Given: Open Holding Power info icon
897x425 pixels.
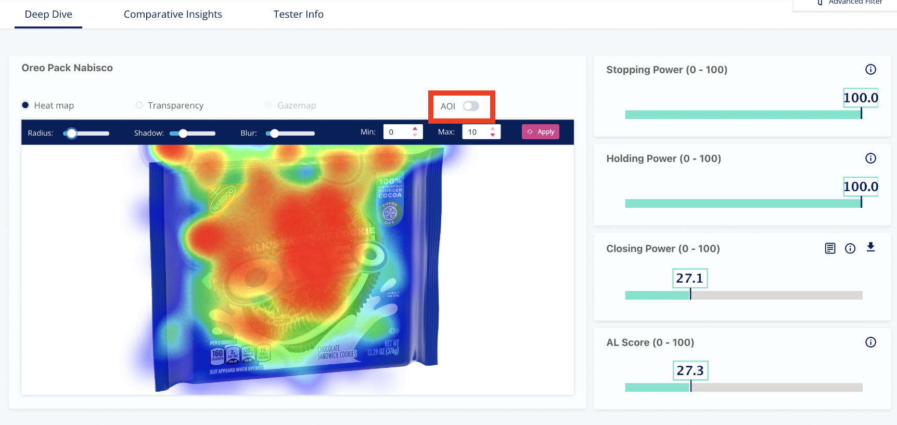Looking at the screenshot, I should tap(870, 158).
